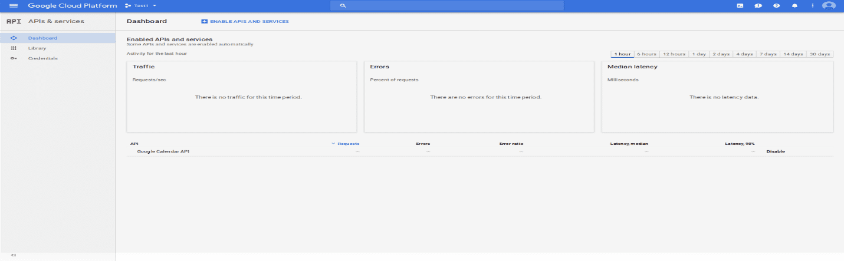Click the Median latency card title
Viewport: 844px width, 261px height.
coord(632,67)
